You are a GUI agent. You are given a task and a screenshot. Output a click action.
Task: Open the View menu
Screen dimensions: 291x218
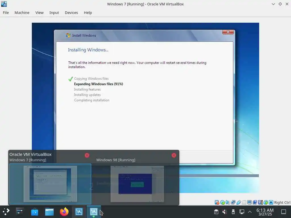click(x=39, y=12)
